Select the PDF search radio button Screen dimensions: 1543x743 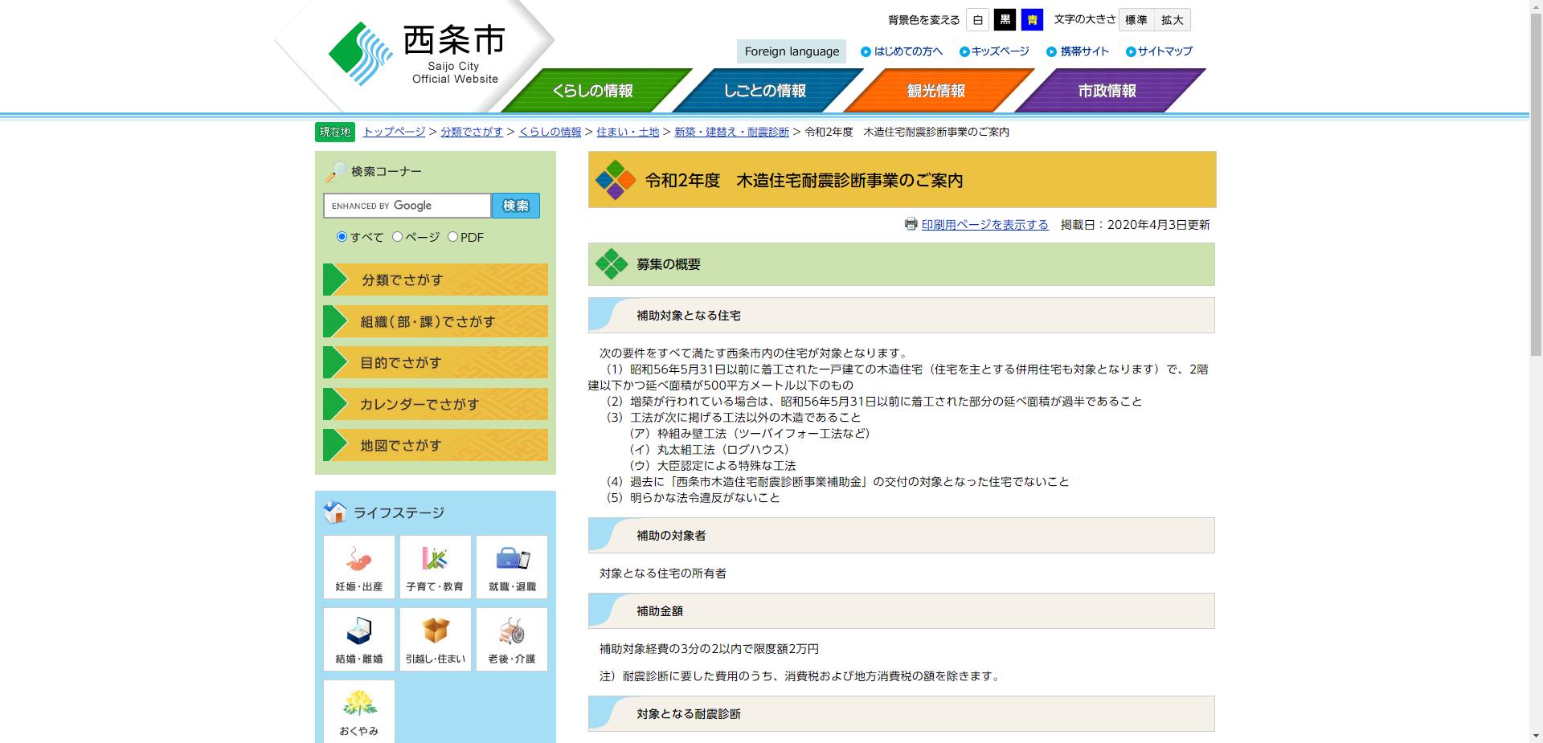coord(453,237)
